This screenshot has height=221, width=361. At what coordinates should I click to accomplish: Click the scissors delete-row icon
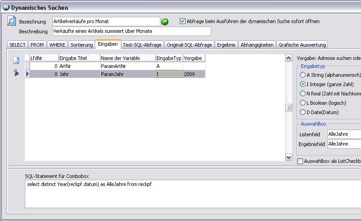[x=16, y=73]
